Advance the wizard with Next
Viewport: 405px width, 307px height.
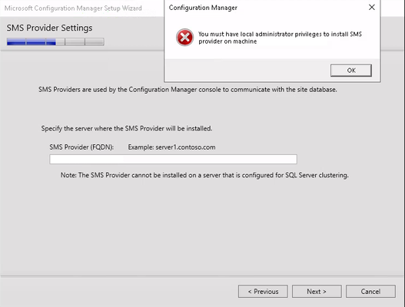317,291
